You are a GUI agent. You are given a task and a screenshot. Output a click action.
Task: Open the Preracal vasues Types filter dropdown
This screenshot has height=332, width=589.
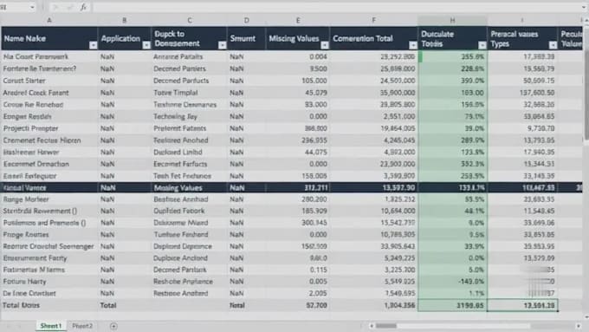tap(553, 45)
